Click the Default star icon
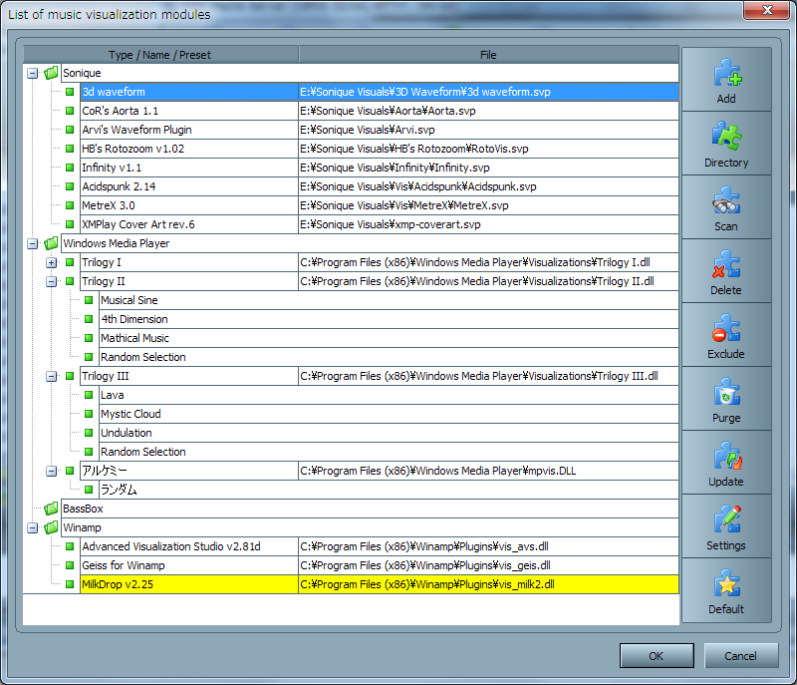This screenshot has width=797, height=685. click(726, 583)
